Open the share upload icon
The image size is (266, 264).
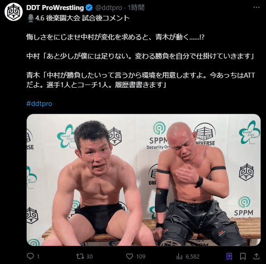tap(256, 256)
